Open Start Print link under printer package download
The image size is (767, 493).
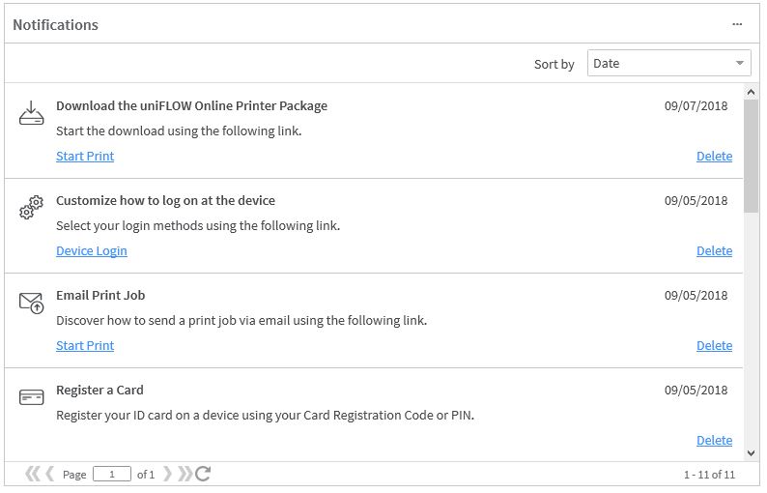pos(85,157)
